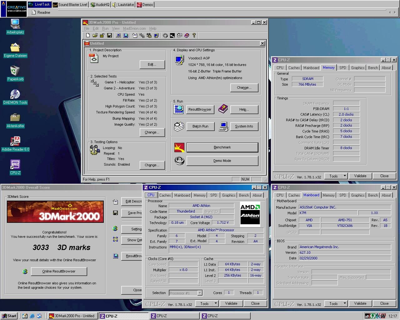Expand Tools dropdown arrow in CPU-Z Memory window

[x=345, y=176]
